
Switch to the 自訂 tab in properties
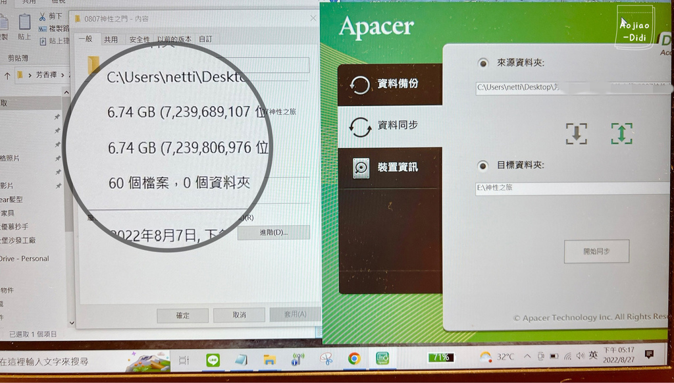click(x=205, y=39)
